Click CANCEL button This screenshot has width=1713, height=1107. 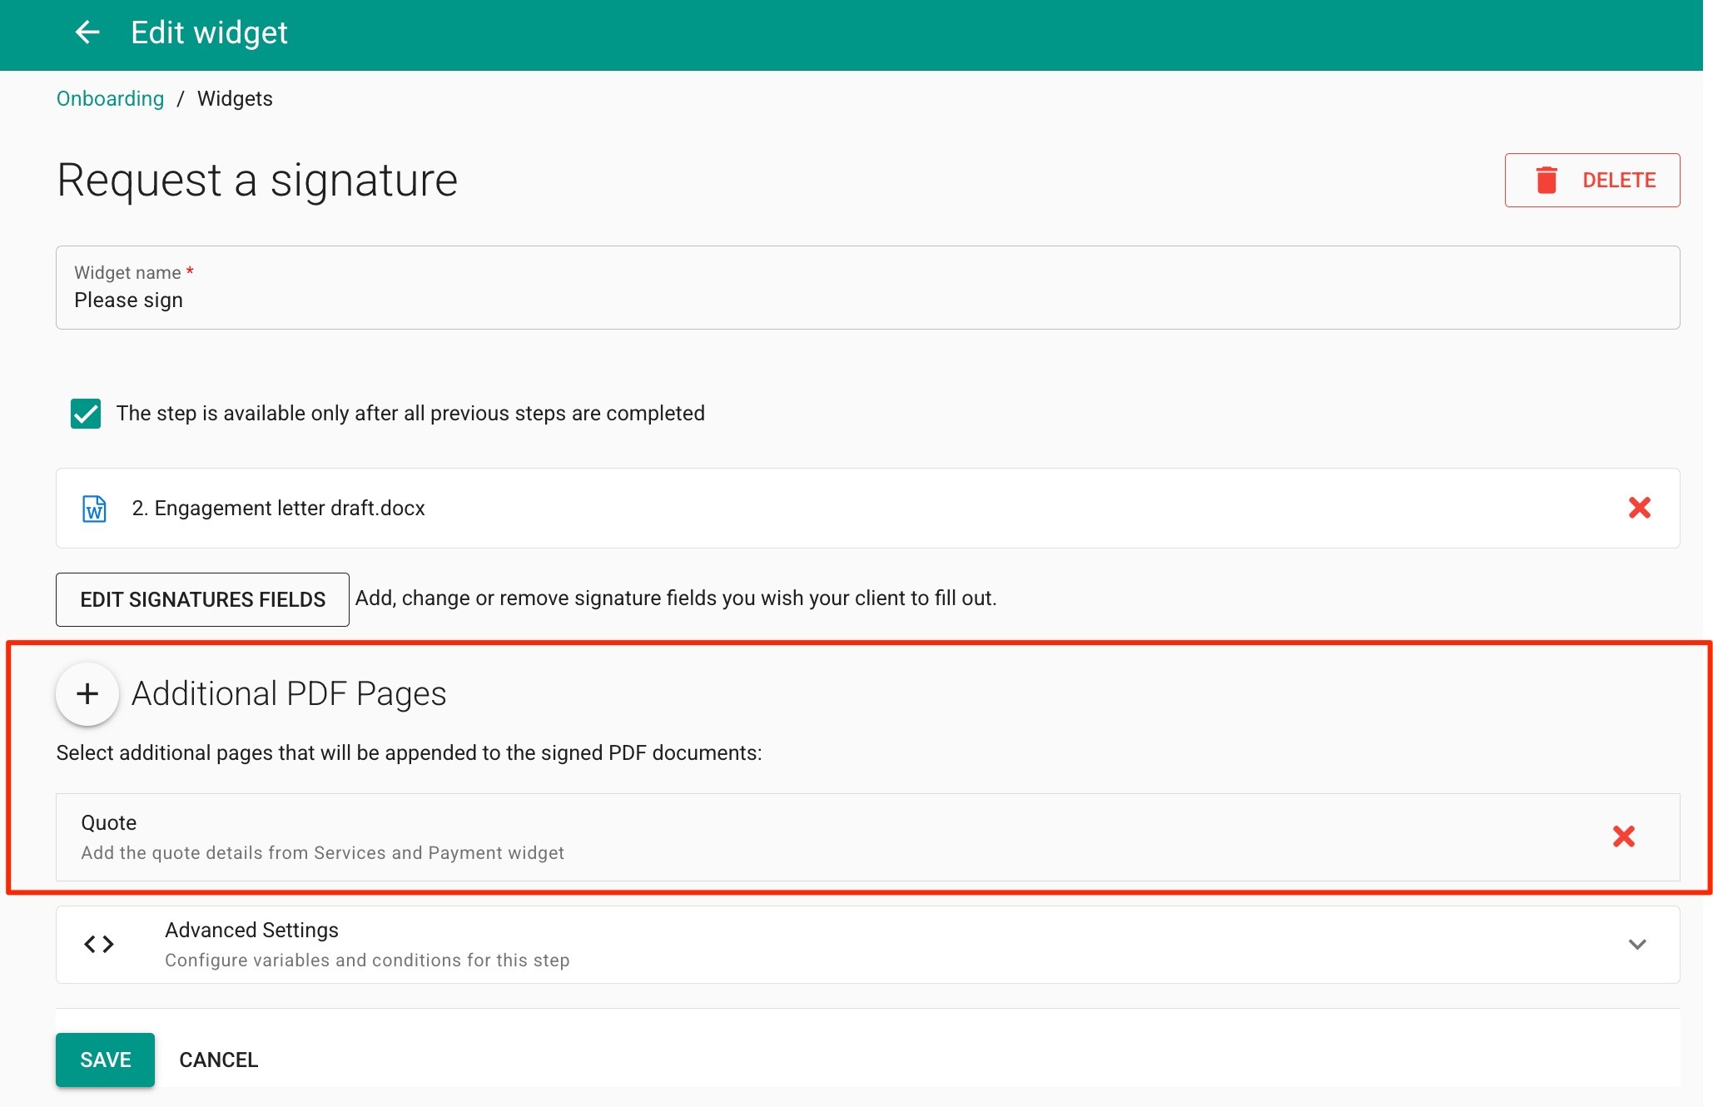click(218, 1060)
